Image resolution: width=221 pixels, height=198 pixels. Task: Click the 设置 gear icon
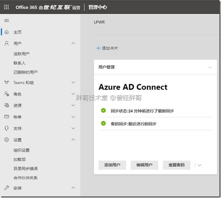pyautogui.click(x=7, y=140)
